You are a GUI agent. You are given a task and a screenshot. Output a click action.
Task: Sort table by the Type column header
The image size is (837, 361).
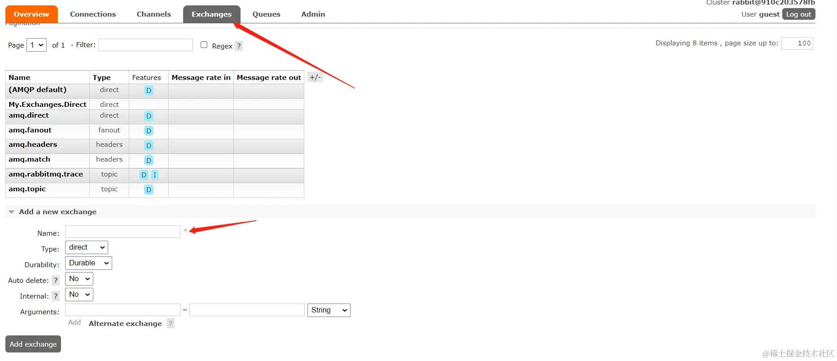[101, 77]
